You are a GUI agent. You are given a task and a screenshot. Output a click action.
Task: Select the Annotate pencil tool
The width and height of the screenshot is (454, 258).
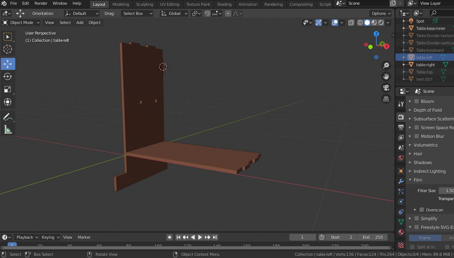(x=8, y=117)
